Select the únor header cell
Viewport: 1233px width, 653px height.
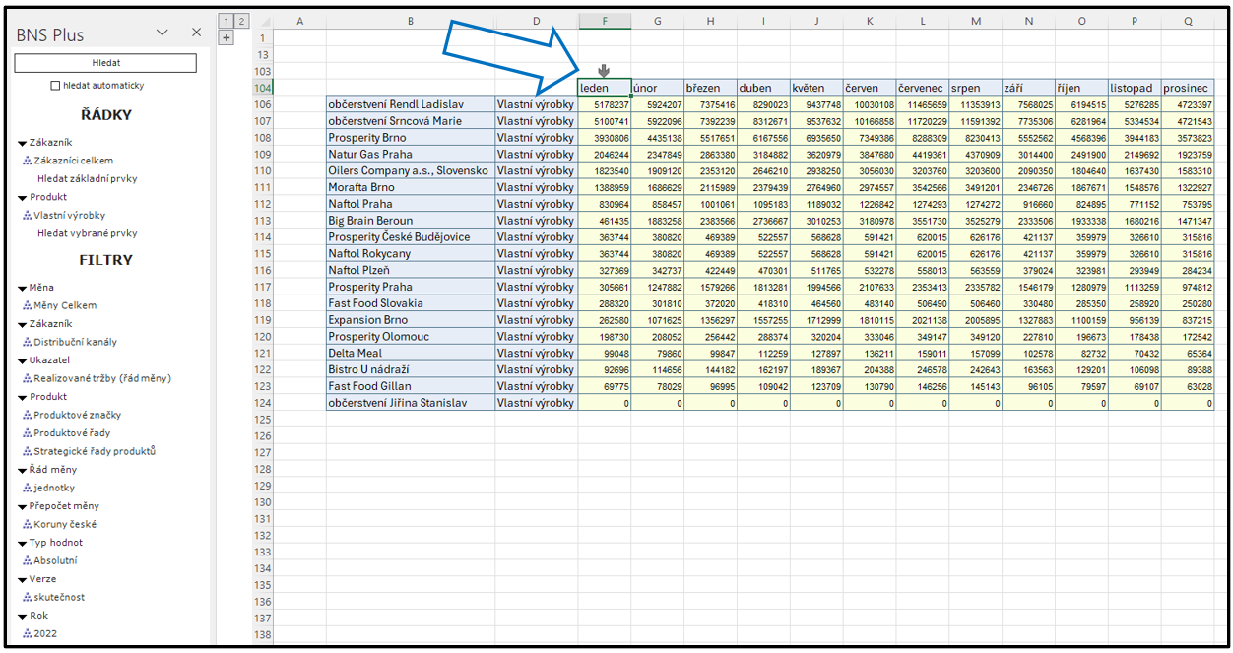click(657, 88)
